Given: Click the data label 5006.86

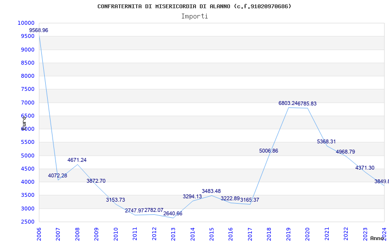Looking at the screenshot, I should click(269, 151).
